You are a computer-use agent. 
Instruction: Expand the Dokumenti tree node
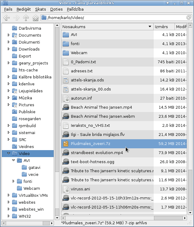[x=8, y=42]
